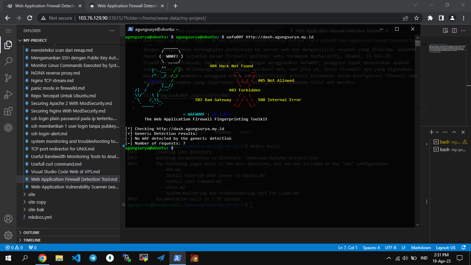Open the ChatGPT extension panel
471x265 pixels.
point(8,128)
